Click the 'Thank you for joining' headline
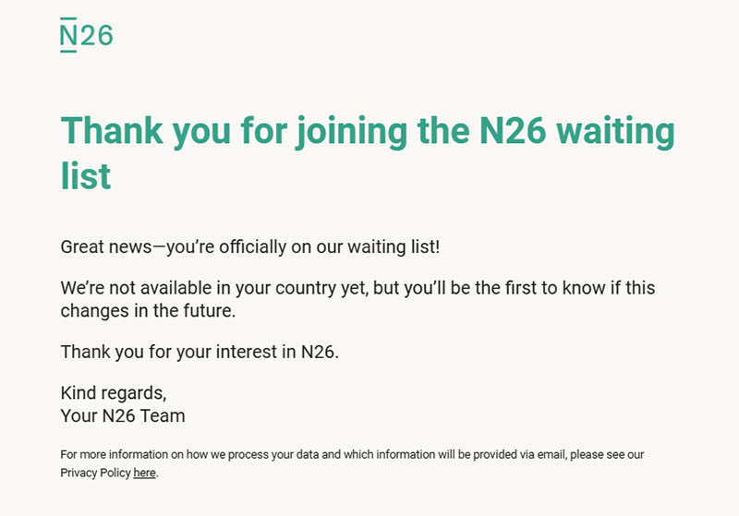The image size is (739, 516). (x=368, y=153)
